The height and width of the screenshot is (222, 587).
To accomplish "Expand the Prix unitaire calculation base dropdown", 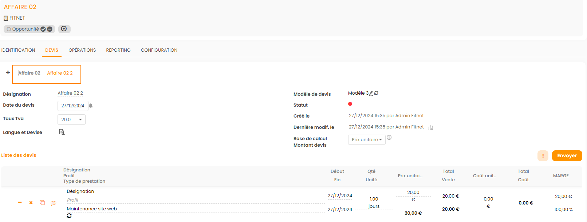I will point(366,140).
